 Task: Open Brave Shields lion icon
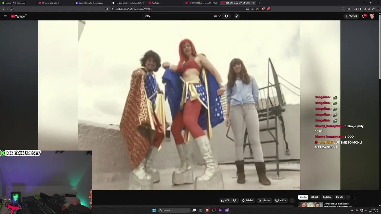pyautogui.click(x=263, y=9)
